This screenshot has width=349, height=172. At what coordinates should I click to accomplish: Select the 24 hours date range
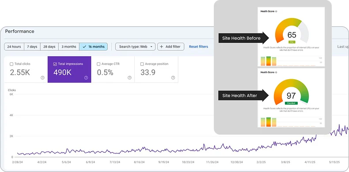(x=14, y=47)
